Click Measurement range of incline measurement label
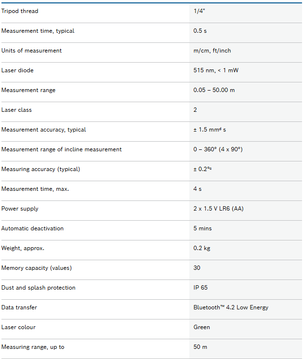 pos(62,149)
